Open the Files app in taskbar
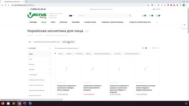This screenshot has width=189, height=106. click(x=8, y=103)
